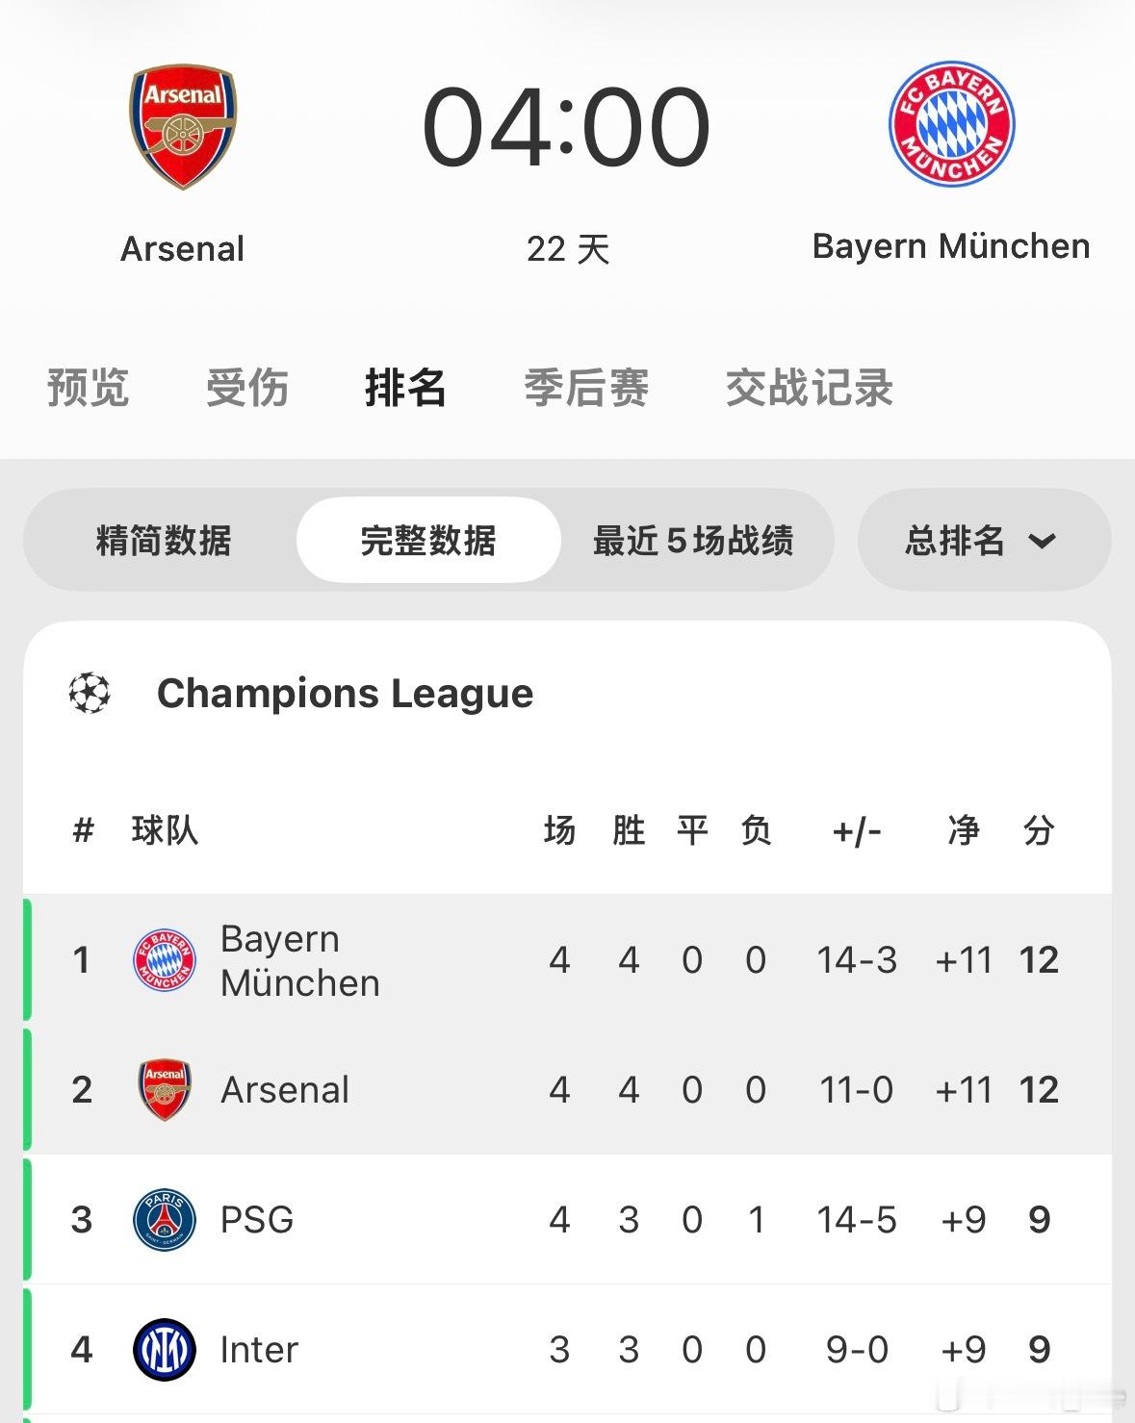Open the Champions League title link
1135x1423 pixels.
345,693
